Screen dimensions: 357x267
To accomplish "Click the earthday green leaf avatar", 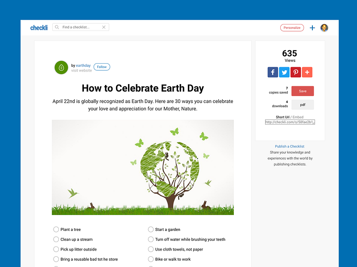I will pos(61,67).
